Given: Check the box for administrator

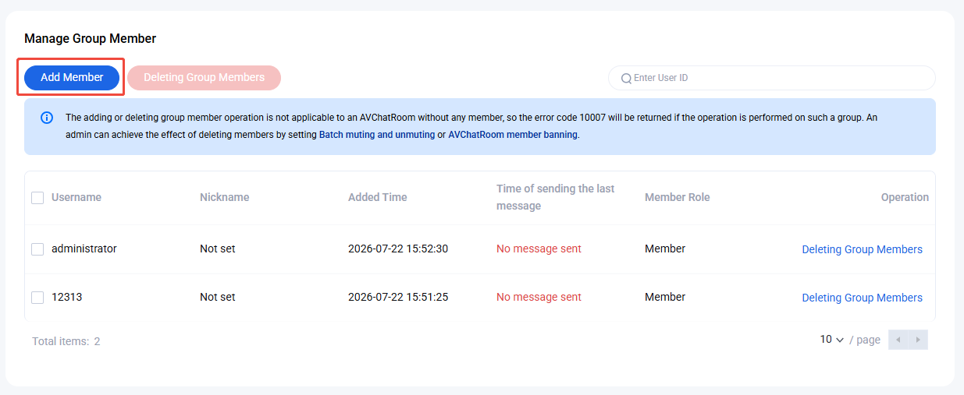Looking at the screenshot, I should pos(37,249).
